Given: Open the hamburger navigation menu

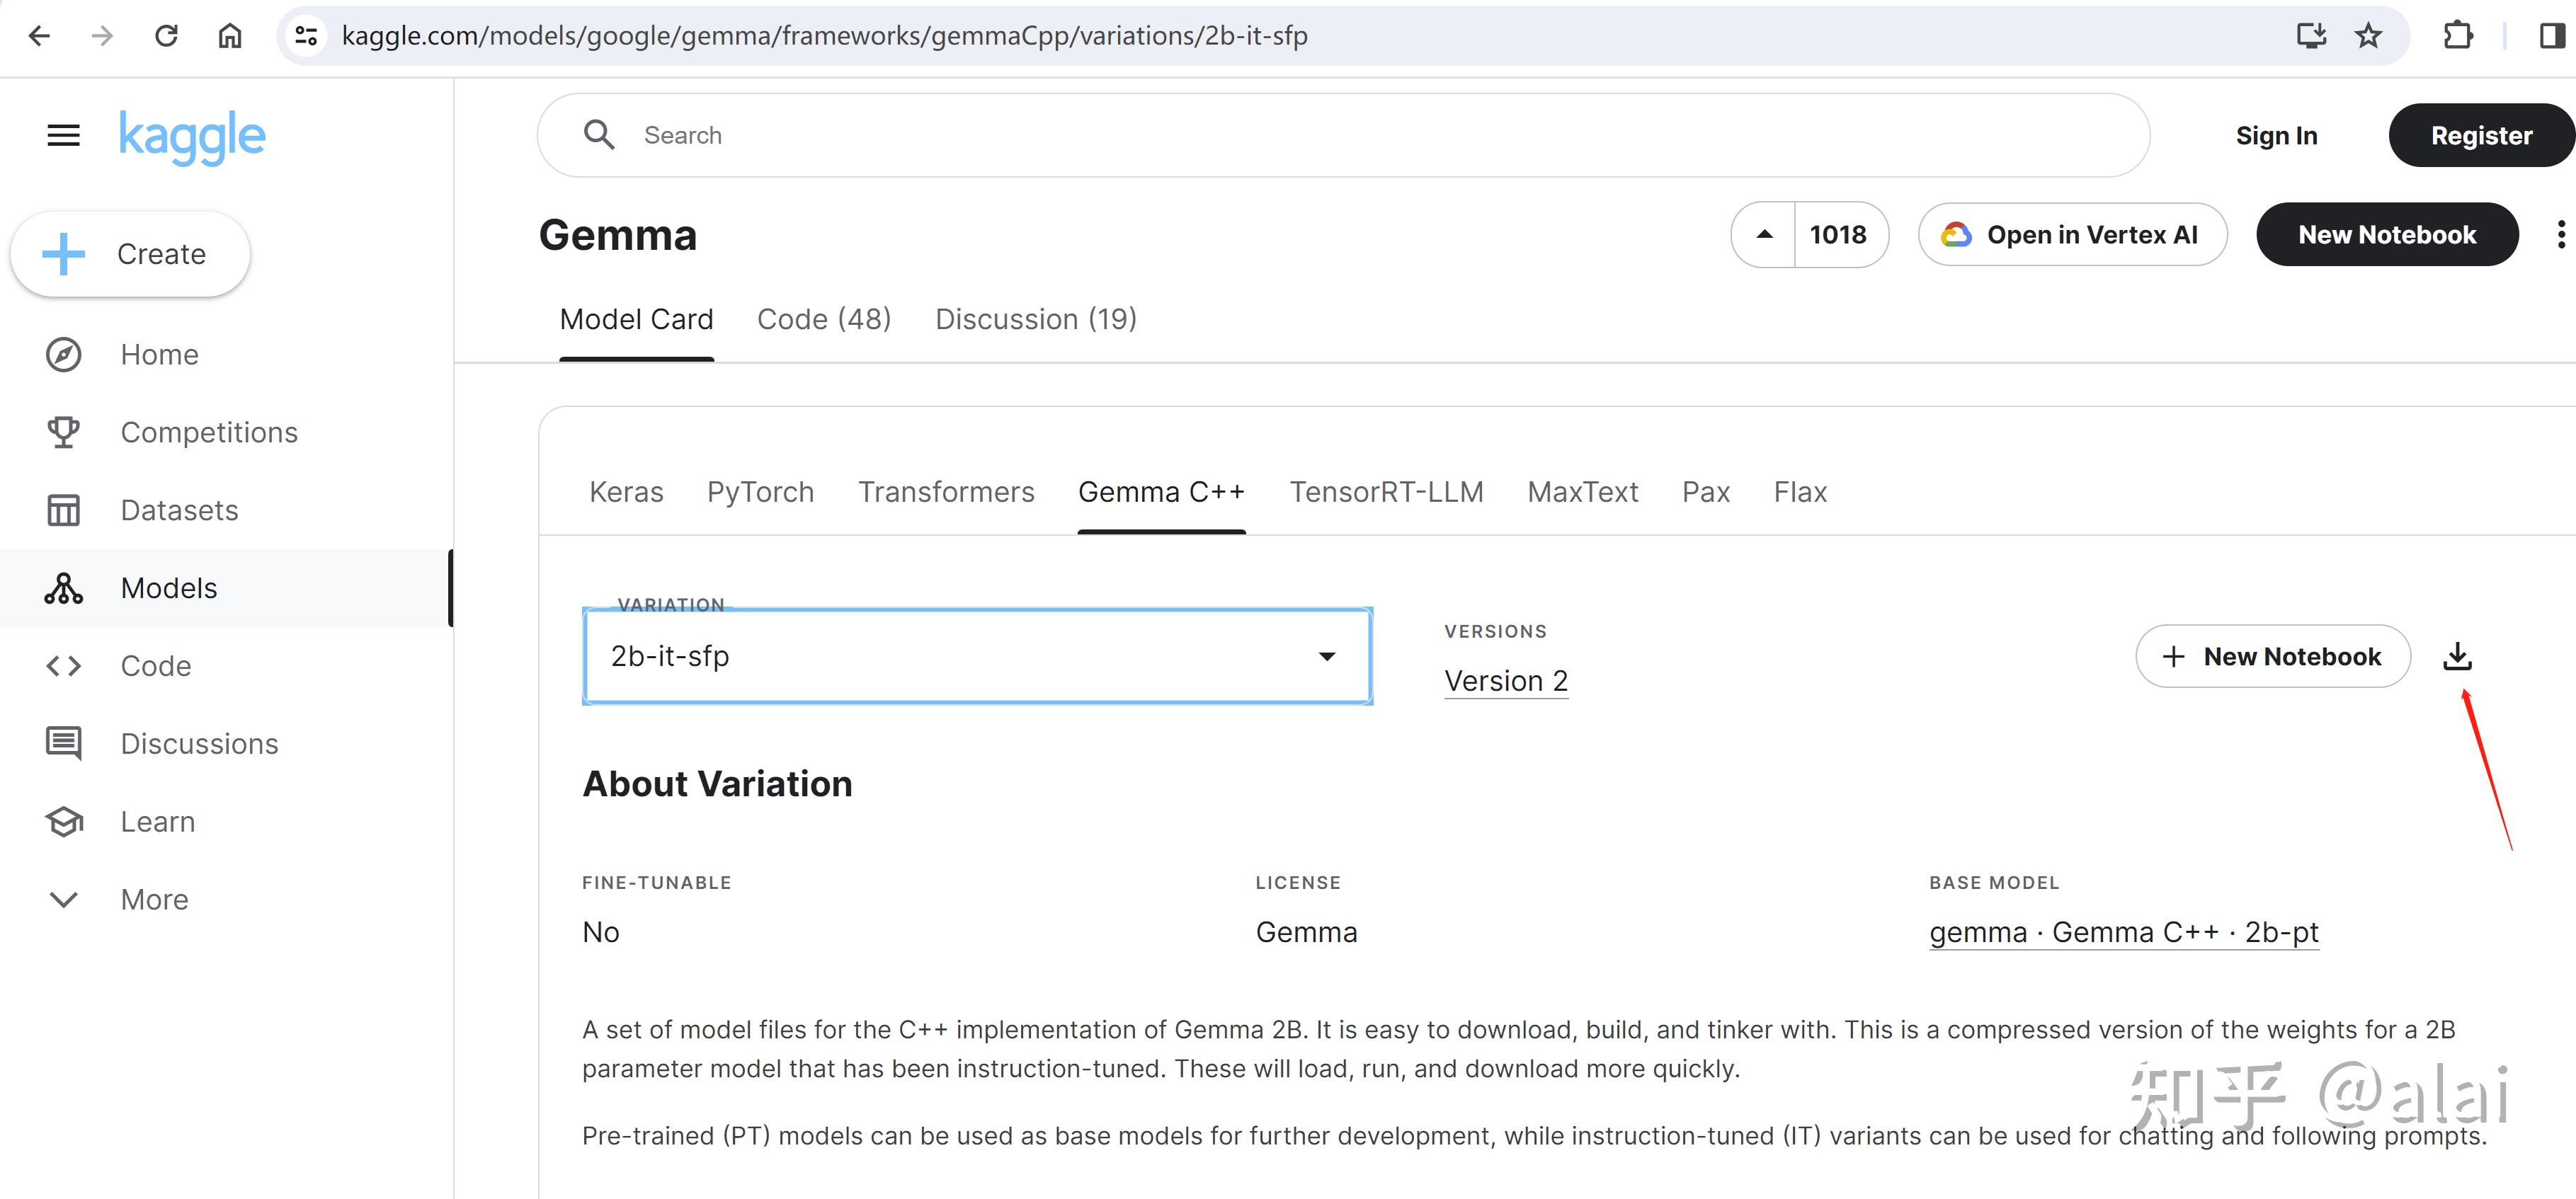Looking at the screenshot, I should pos(62,135).
